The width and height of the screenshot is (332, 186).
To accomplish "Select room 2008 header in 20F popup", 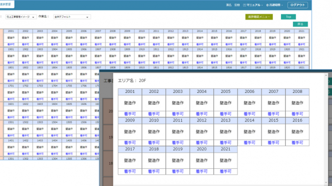I will click(297, 92).
